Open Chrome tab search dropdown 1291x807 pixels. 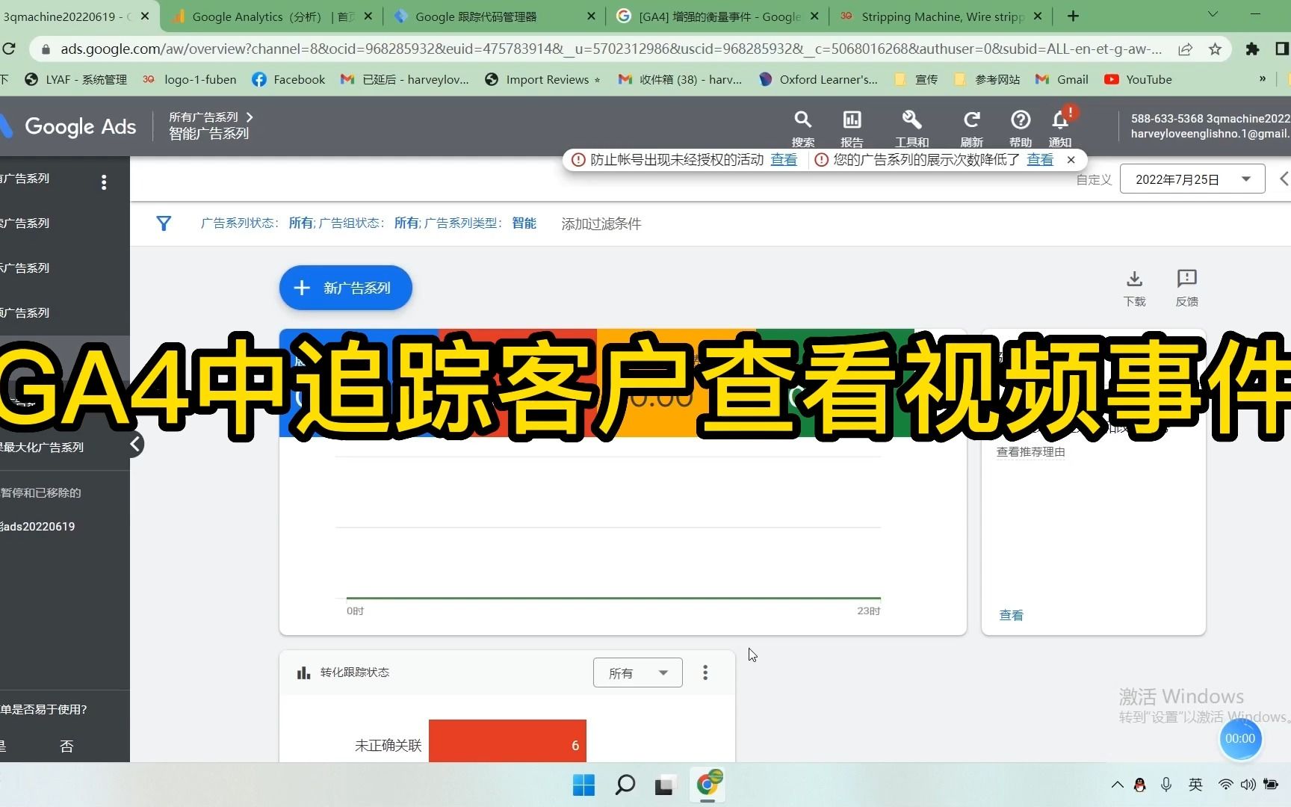tap(1213, 15)
